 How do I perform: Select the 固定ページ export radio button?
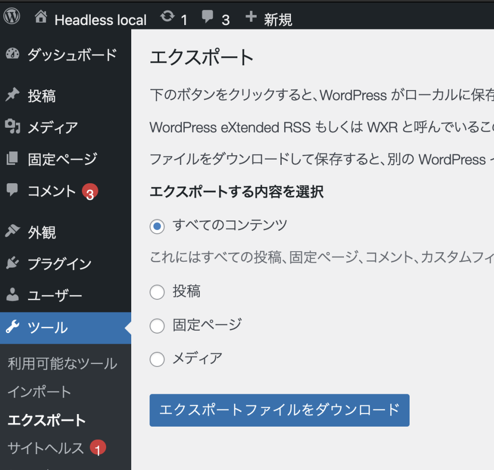click(157, 326)
